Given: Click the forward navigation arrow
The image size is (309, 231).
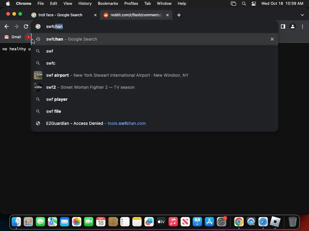Looking at the screenshot, I should pyautogui.click(x=16, y=26).
